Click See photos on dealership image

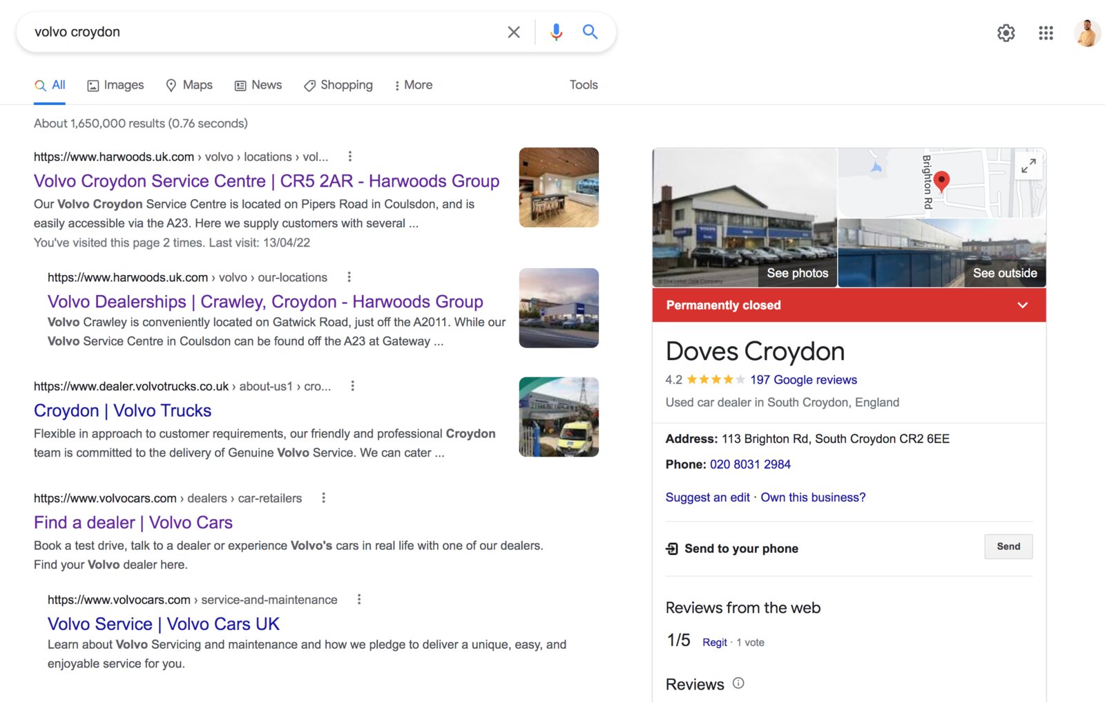tap(797, 273)
